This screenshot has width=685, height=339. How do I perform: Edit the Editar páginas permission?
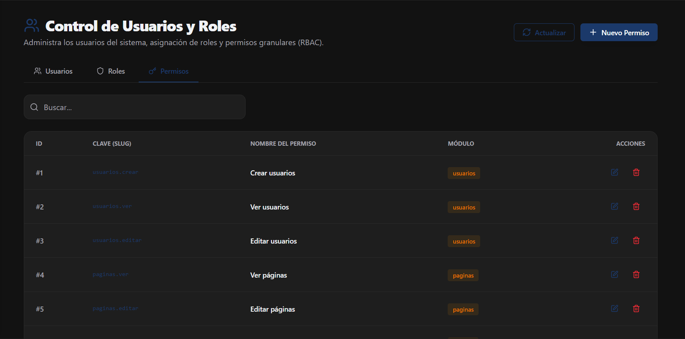pos(614,309)
